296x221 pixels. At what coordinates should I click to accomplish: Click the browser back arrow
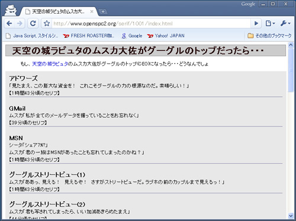point(9,24)
